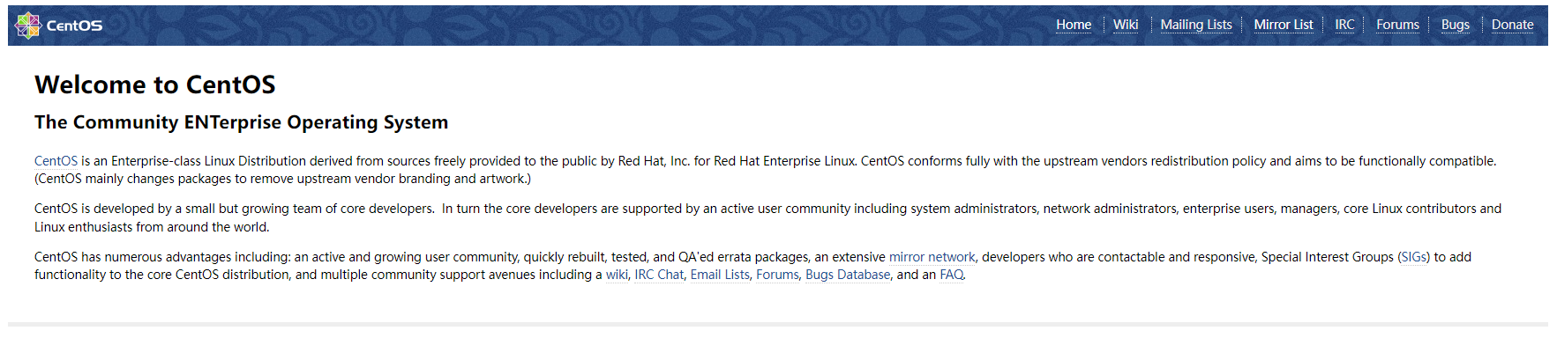Open Forums from the header bar
The height and width of the screenshot is (338, 1557).
[x=1397, y=25]
